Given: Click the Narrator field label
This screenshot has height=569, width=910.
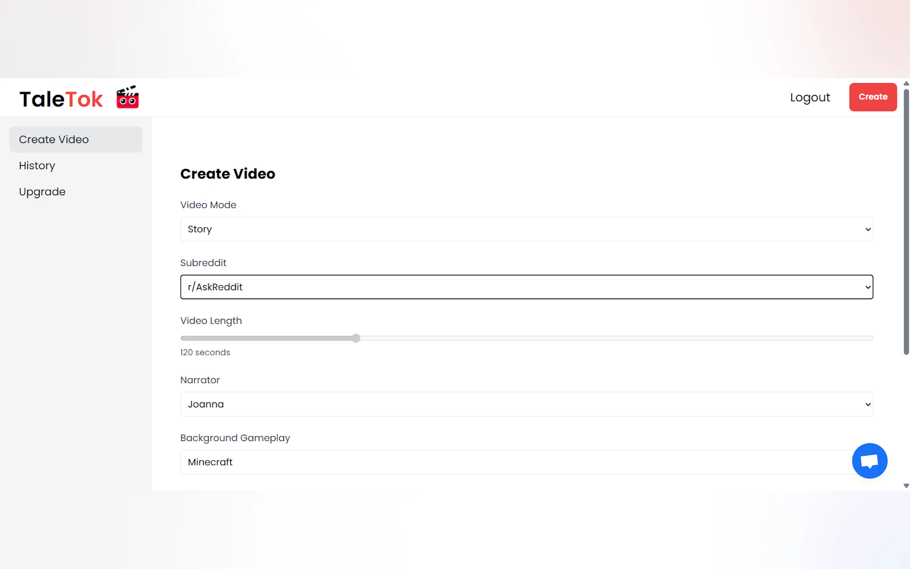Looking at the screenshot, I should (200, 380).
